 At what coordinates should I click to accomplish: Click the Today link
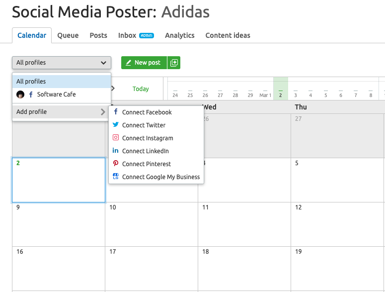tap(141, 89)
